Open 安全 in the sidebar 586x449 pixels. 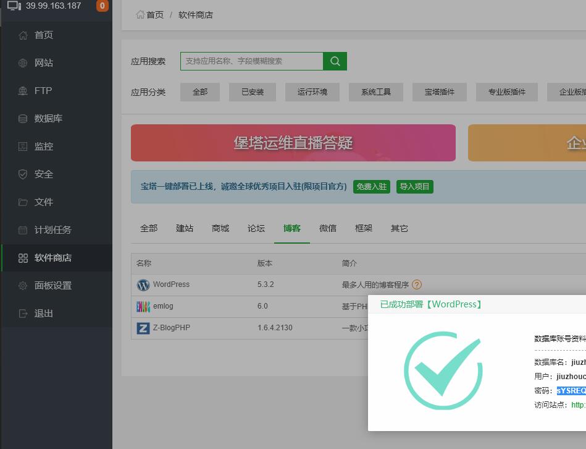coord(57,174)
